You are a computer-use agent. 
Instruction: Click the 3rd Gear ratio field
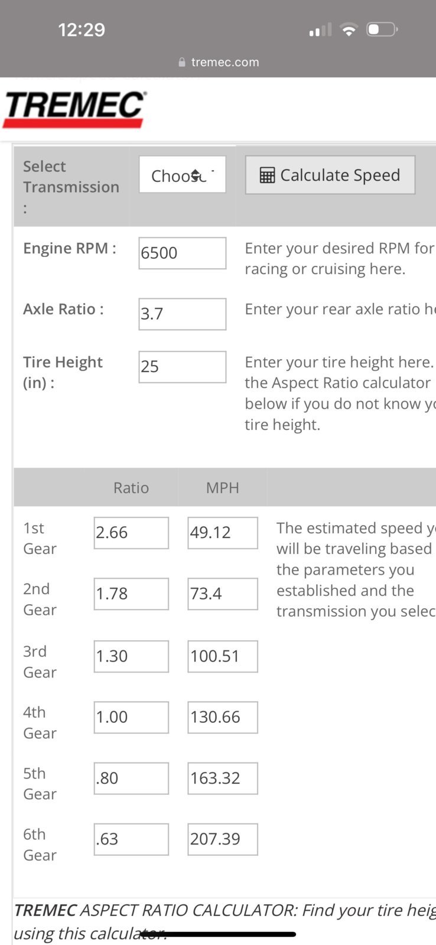point(131,656)
